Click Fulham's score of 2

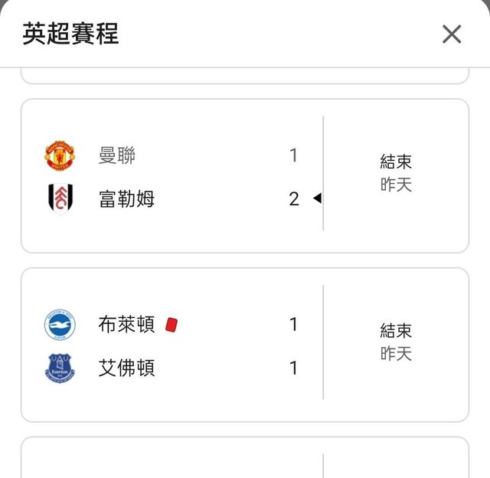(x=294, y=199)
